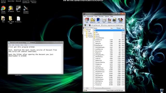Open the Options menu in WinRAR
The width and height of the screenshot is (166, 93).
tap(107, 17)
